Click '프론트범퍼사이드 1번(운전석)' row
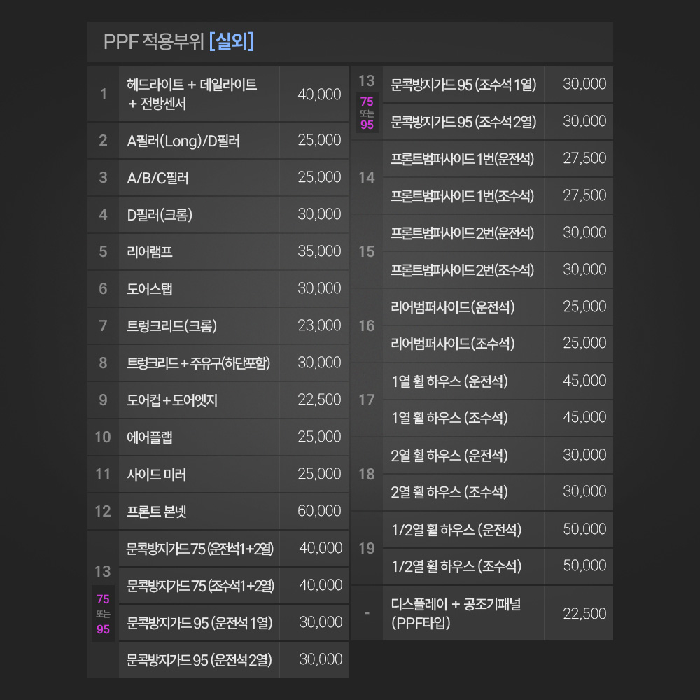 click(463, 159)
